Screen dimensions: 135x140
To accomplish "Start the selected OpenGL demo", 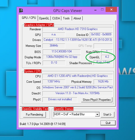I will click(108, 115).
